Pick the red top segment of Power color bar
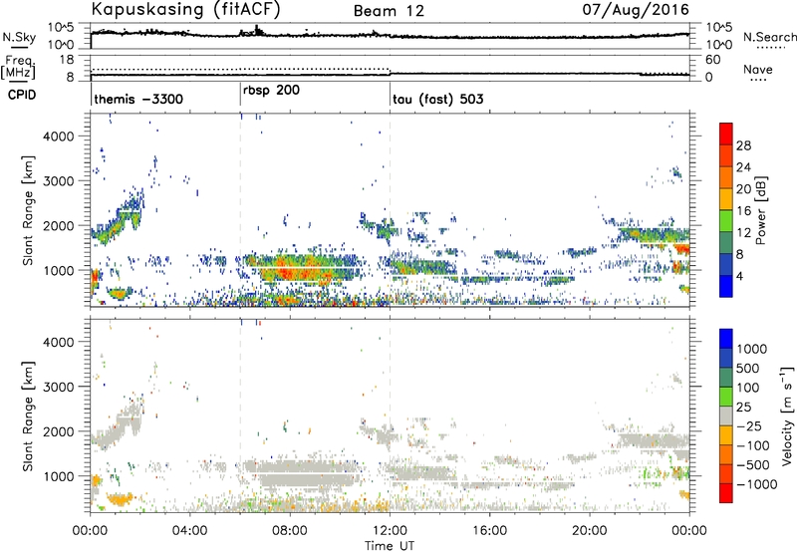The height and width of the screenshot is (552, 797). (x=726, y=134)
